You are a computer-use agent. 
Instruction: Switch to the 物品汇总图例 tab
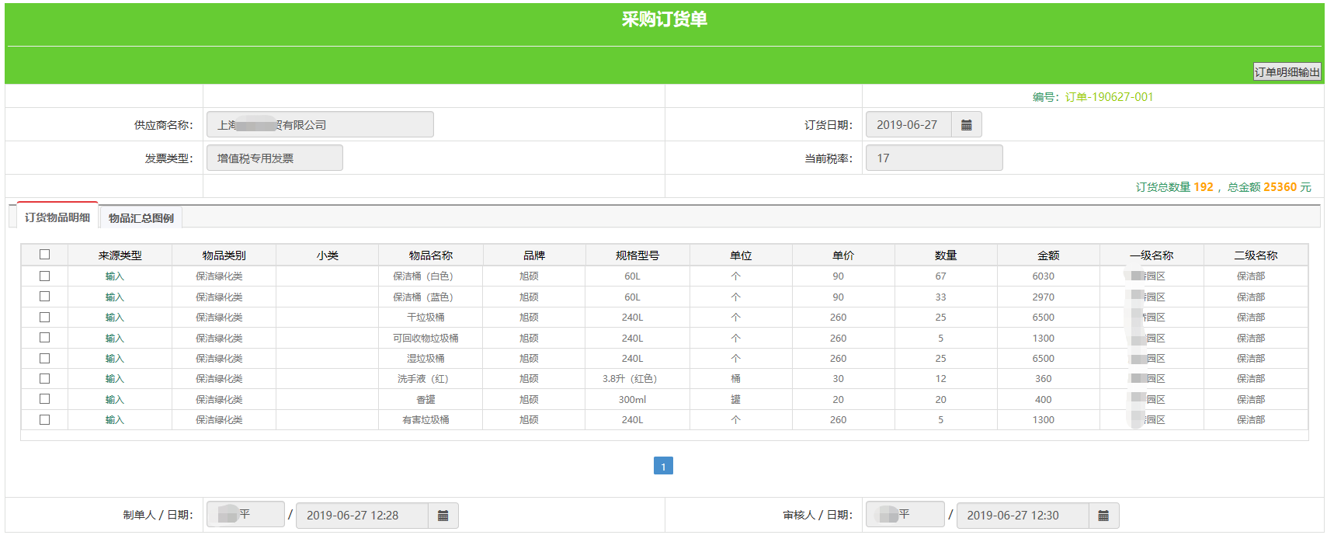(141, 218)
